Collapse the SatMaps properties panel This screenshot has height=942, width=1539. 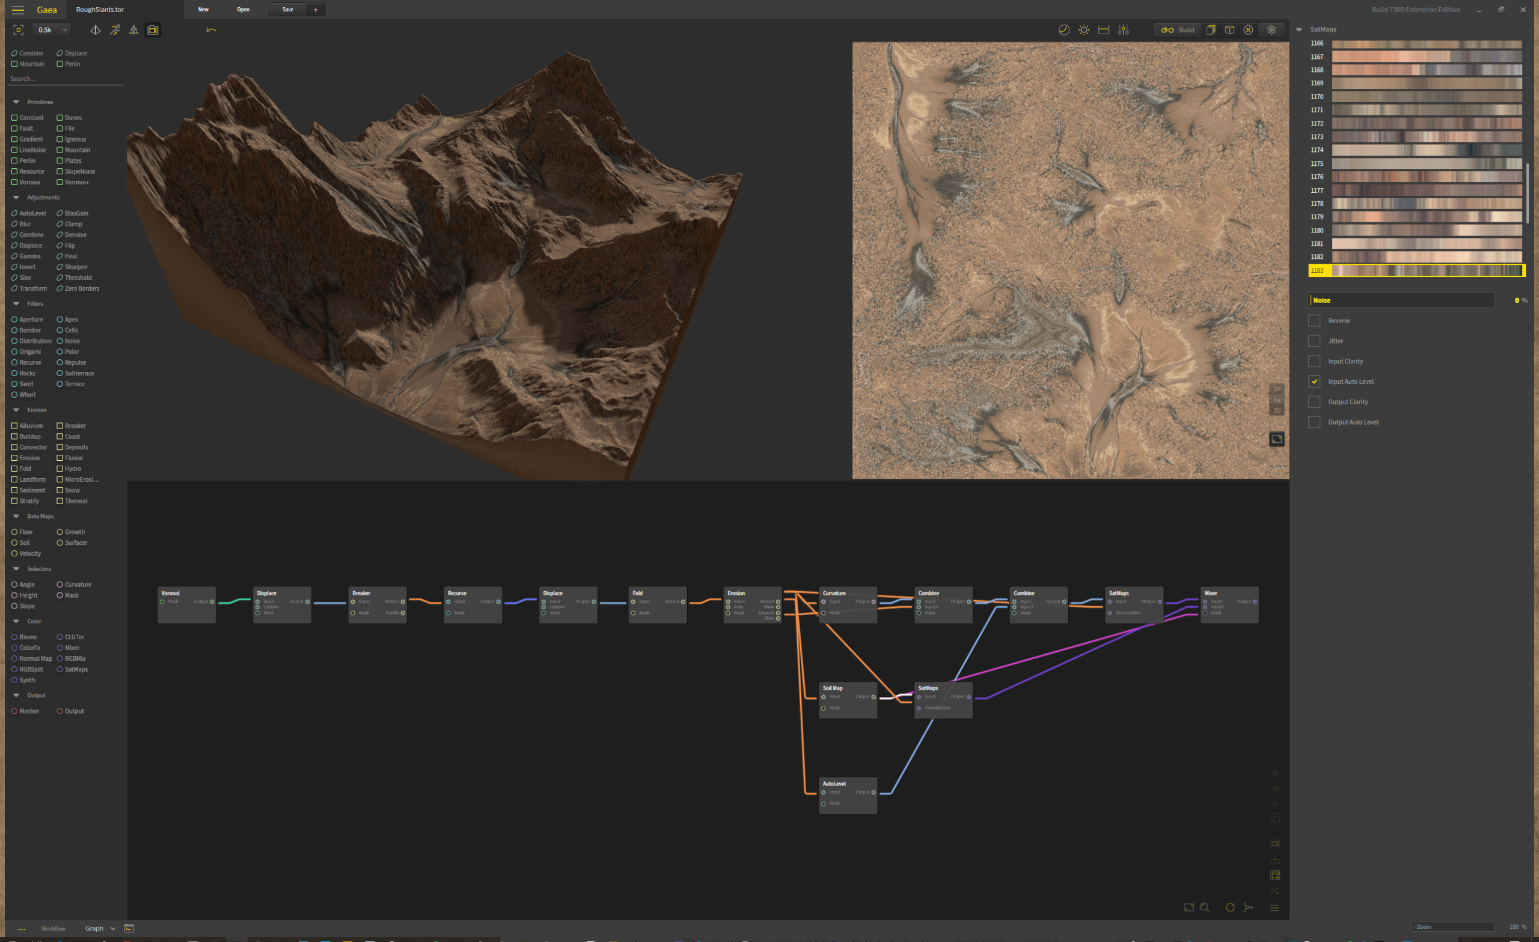tap(1299, 29)
